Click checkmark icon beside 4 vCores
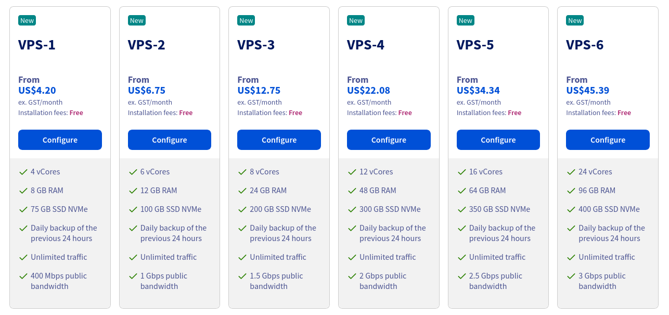 click(x=23, y=172)
